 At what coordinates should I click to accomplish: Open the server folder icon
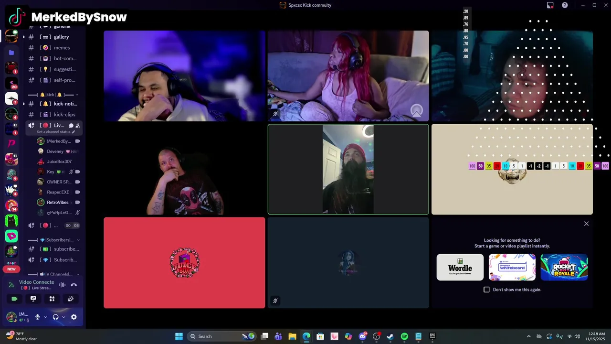(11, 53)
